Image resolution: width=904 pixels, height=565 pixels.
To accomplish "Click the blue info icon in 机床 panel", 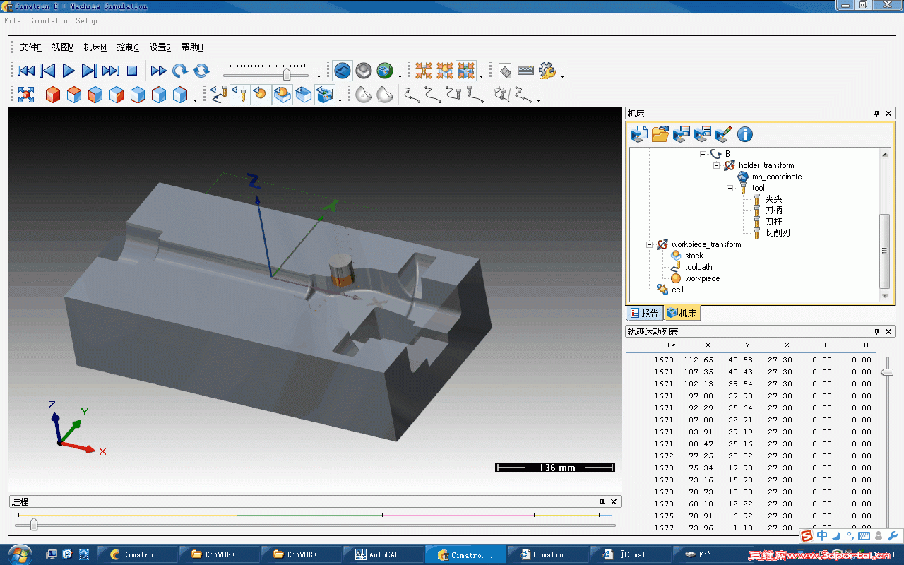I will tap(745, 133).
